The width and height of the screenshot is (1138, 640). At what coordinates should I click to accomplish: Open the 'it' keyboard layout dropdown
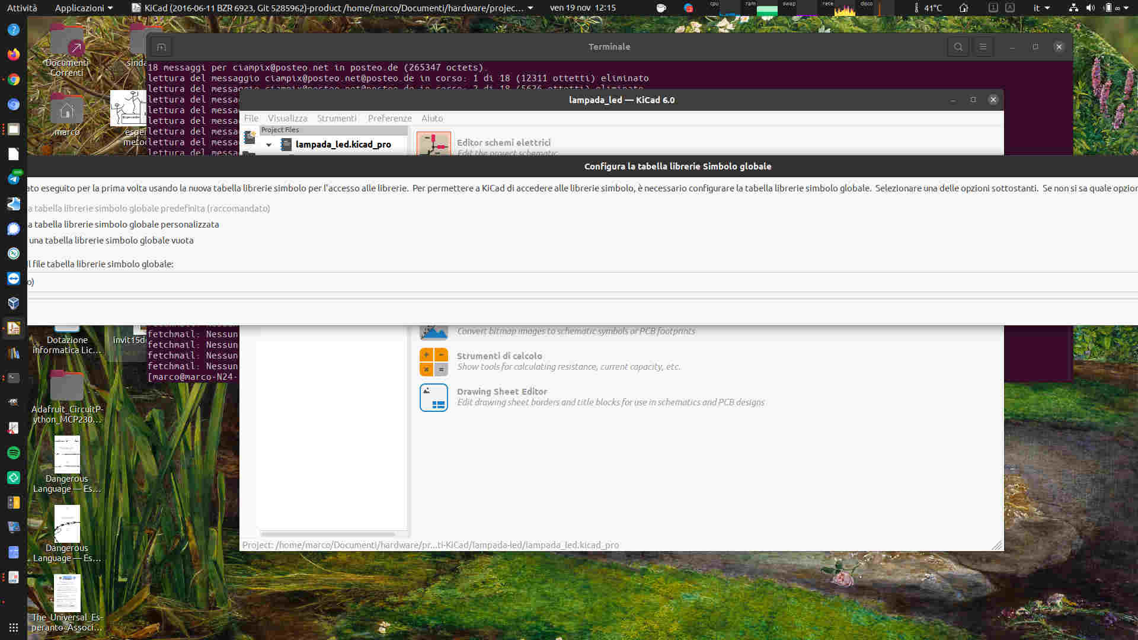(1041, 8)
